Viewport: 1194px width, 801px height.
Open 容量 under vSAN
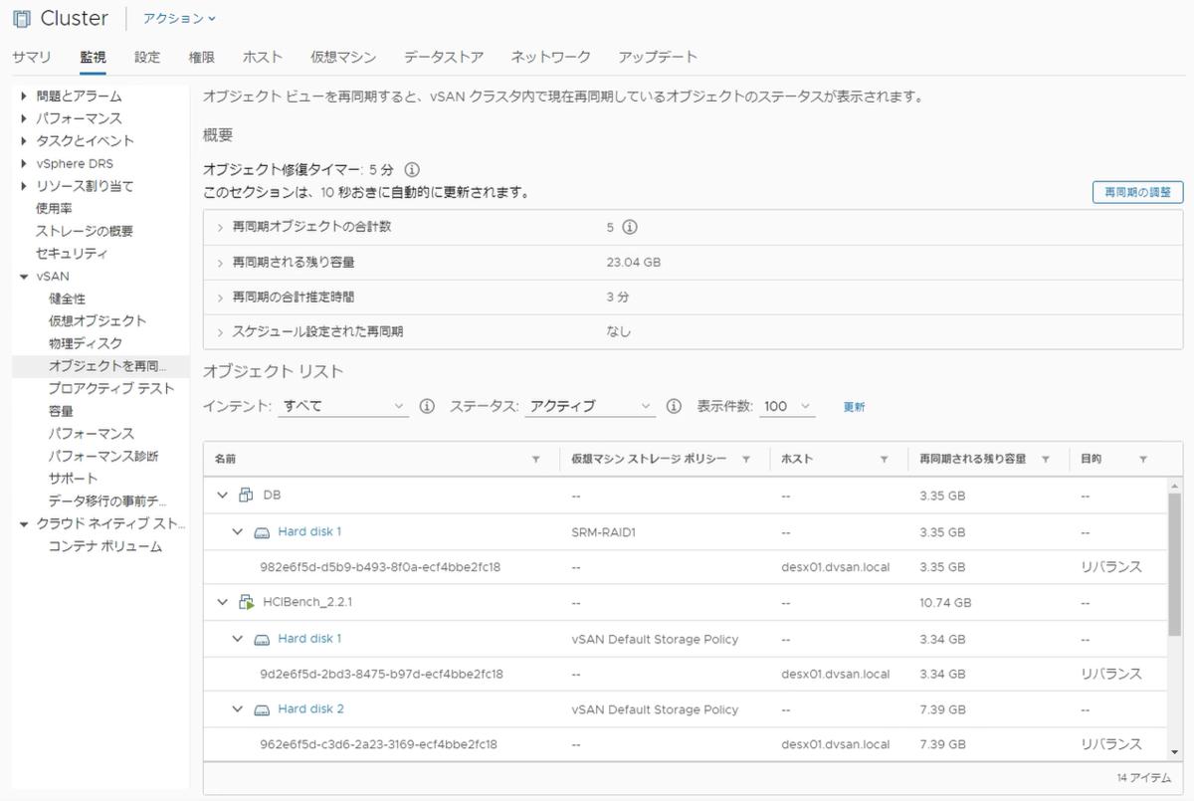click(61, 411)
